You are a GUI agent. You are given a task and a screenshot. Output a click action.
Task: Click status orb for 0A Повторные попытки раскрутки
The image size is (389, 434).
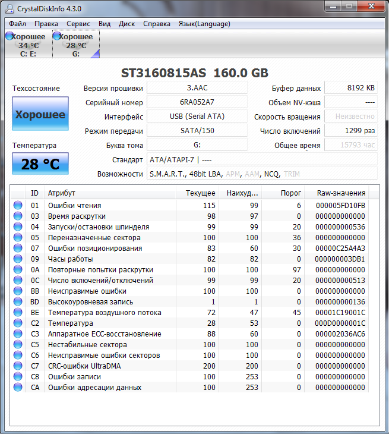(18, 269)
